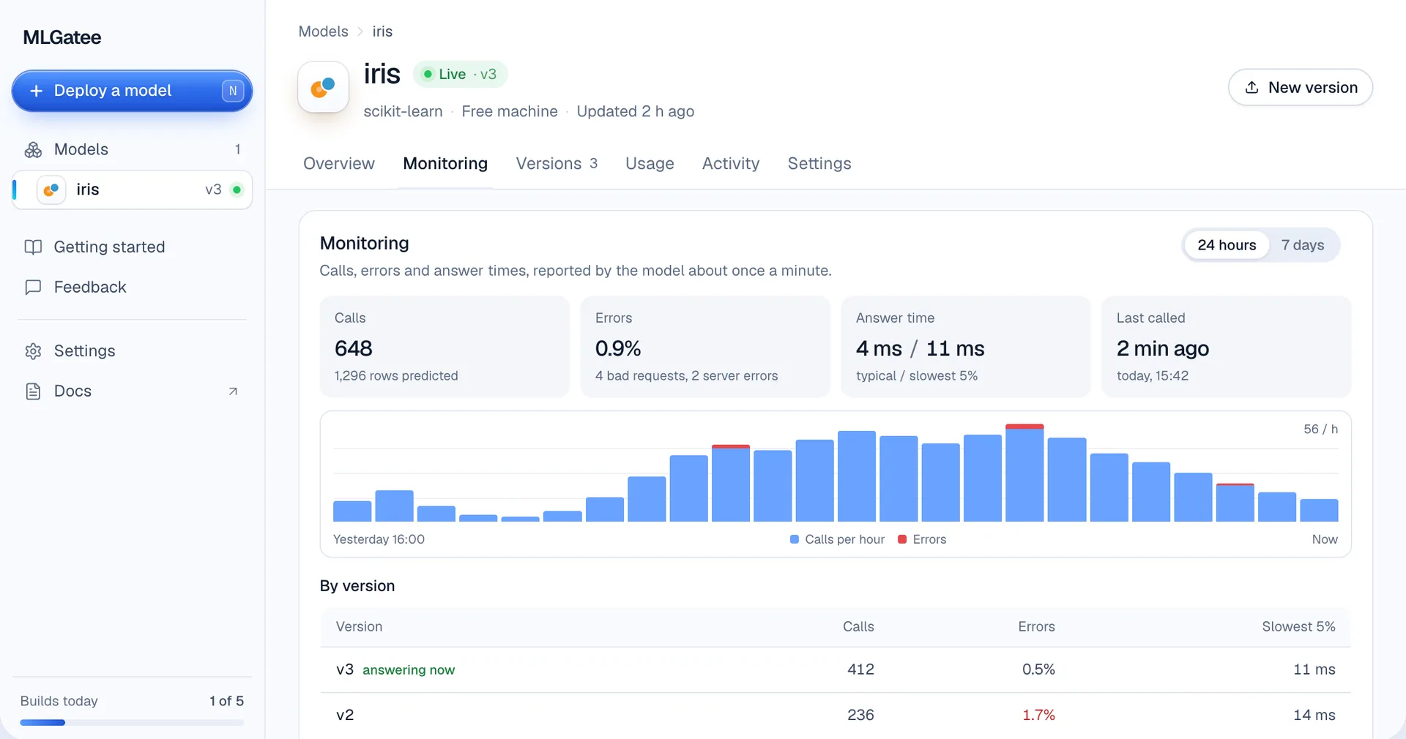Click the plus icon on Deploy a model
Screen dimensions: 1406x739
tap(36, 91)
